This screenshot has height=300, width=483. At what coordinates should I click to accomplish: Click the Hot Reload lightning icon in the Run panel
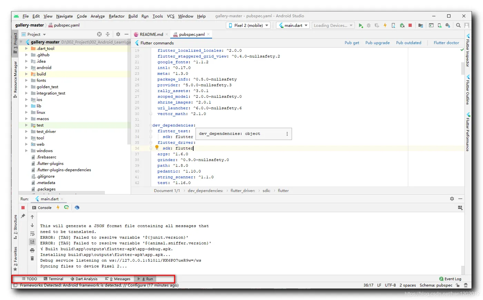58,207
